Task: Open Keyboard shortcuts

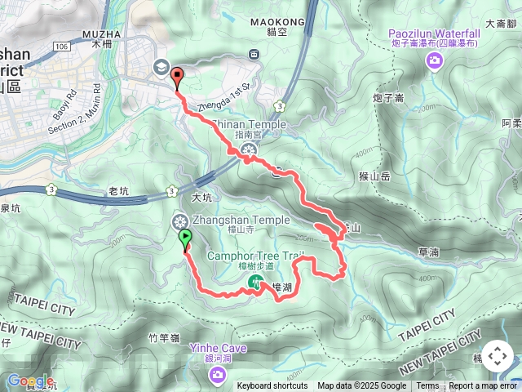Action: coord(272,386)
